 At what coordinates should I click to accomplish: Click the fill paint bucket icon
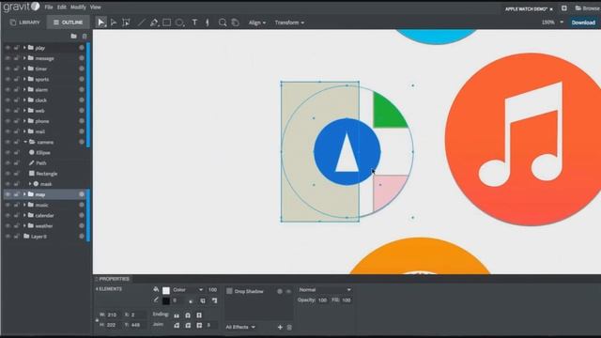click(156, 289)
